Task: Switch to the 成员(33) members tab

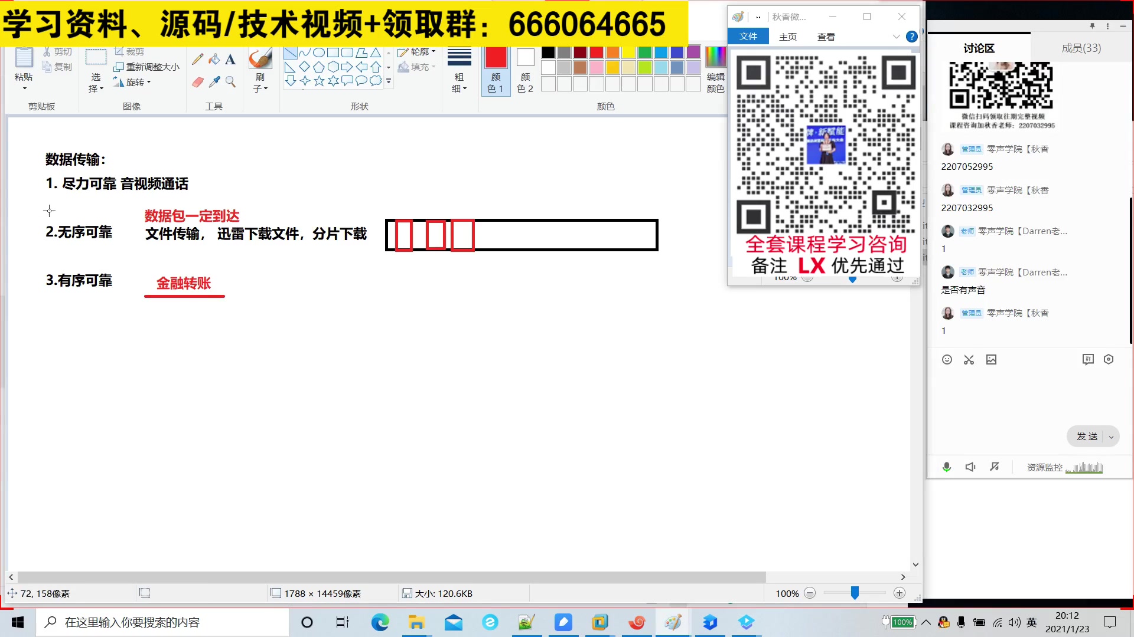Action: click(x=1081, y=48)
